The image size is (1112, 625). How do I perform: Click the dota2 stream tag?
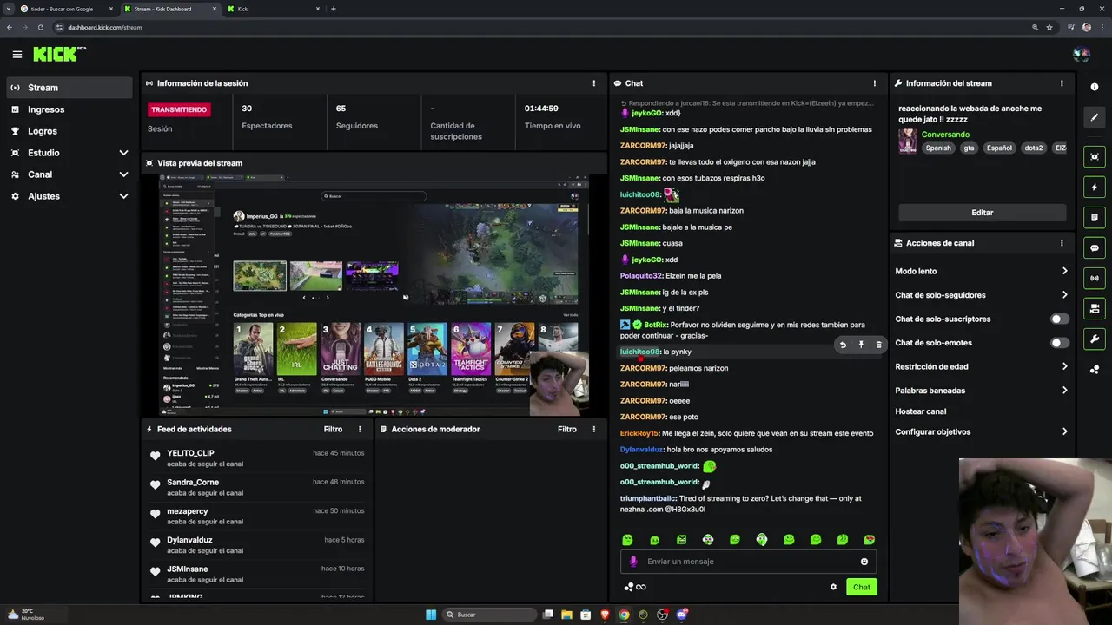[x=1033, y=148]
